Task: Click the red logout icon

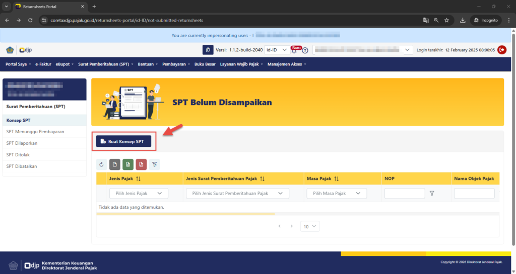Action: point(502,50)
